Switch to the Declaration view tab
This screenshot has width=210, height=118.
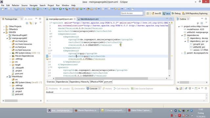coord(78,88)
